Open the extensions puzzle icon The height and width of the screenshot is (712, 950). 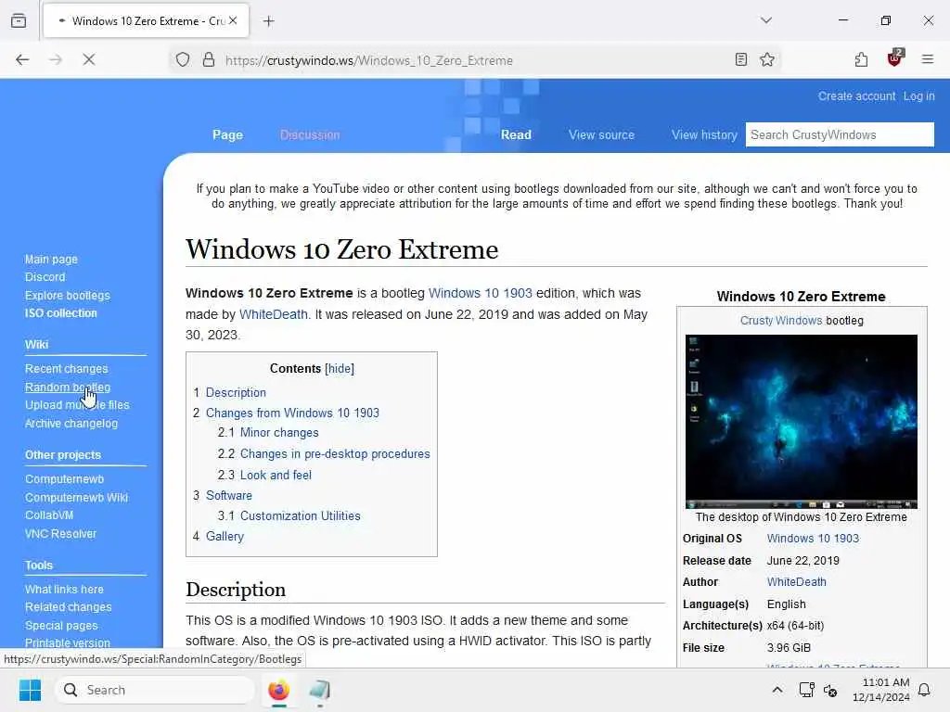pos(861,59)
